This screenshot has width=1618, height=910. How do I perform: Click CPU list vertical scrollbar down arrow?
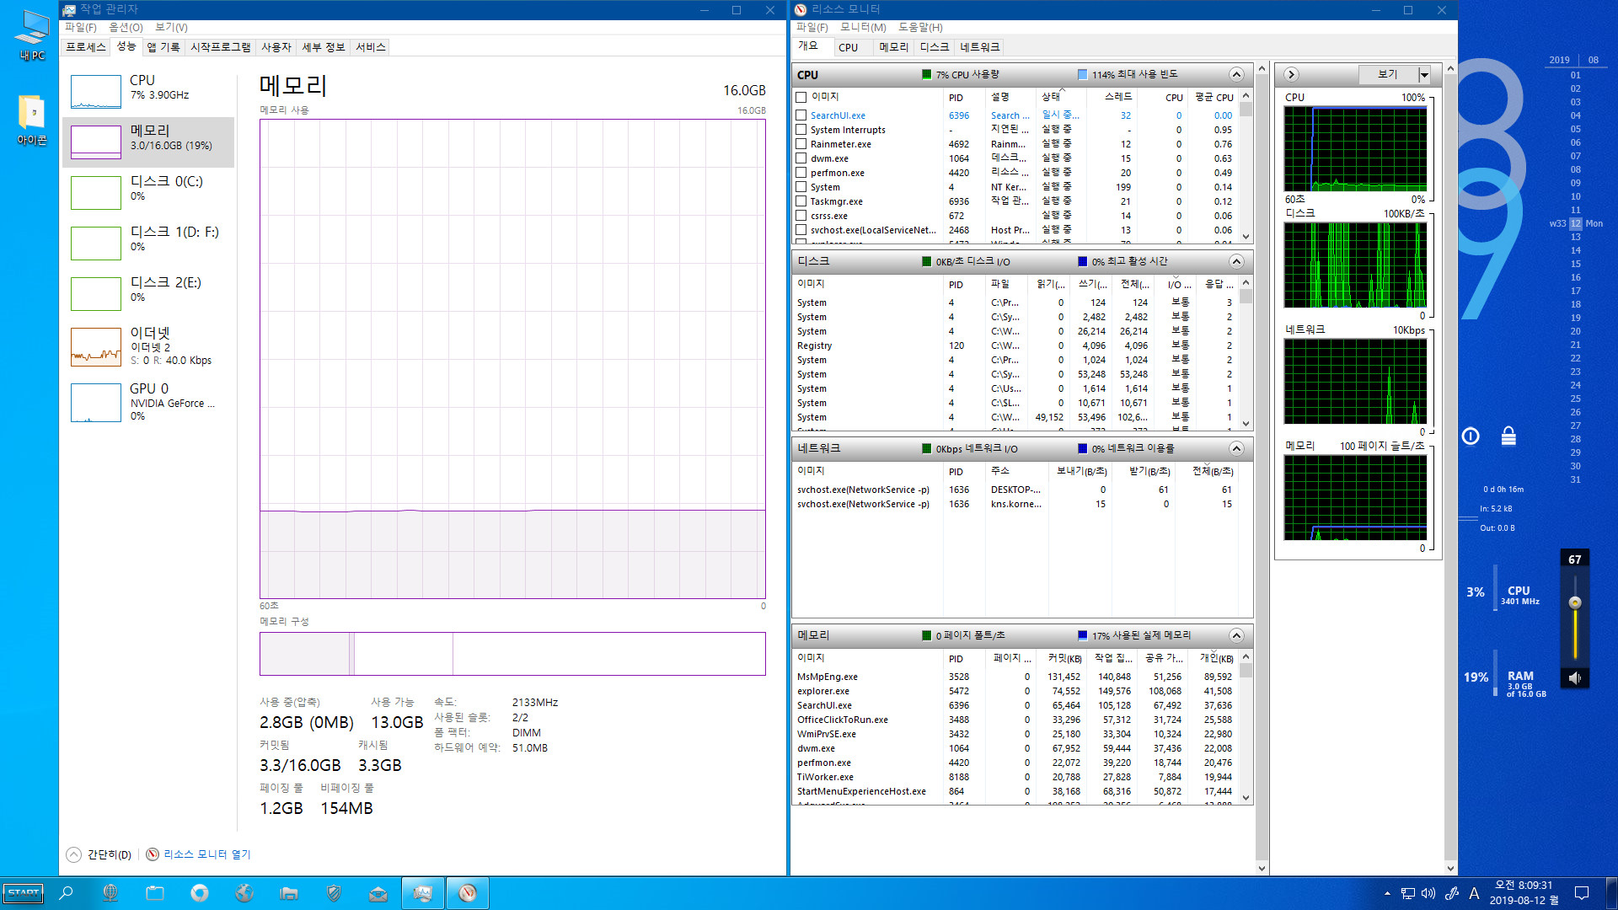pyautogui.click(x=1246, y=238)
